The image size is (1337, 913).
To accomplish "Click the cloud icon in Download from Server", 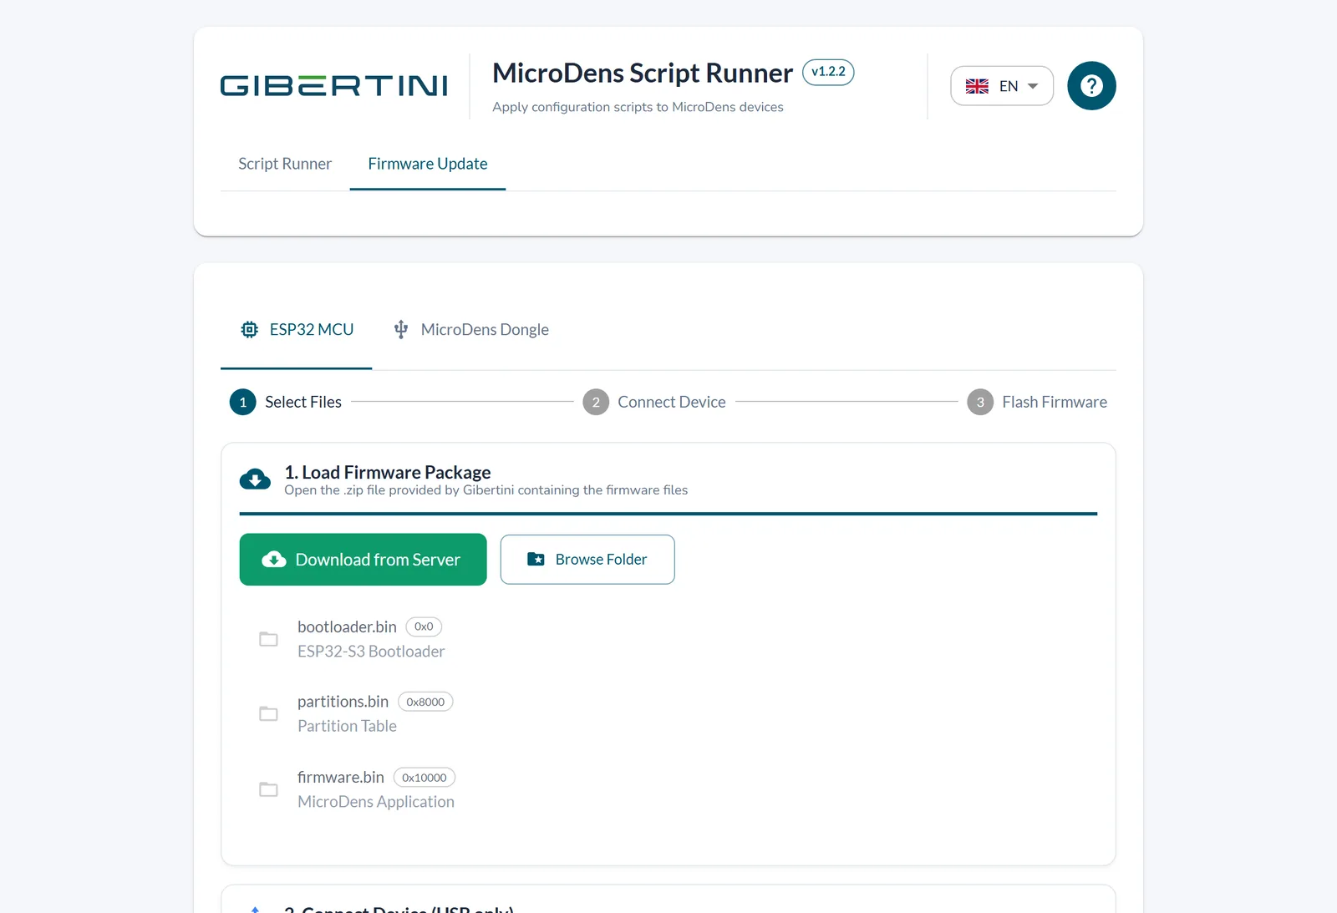I will pos(274,560).
